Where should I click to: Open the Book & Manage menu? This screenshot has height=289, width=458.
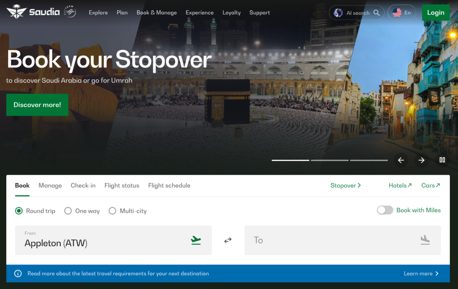point(157,13)
